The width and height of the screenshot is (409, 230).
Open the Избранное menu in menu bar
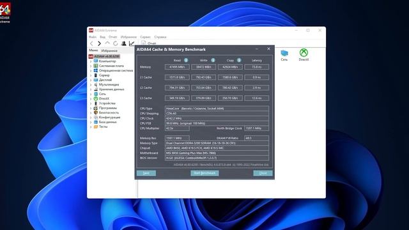click(128, 37)
